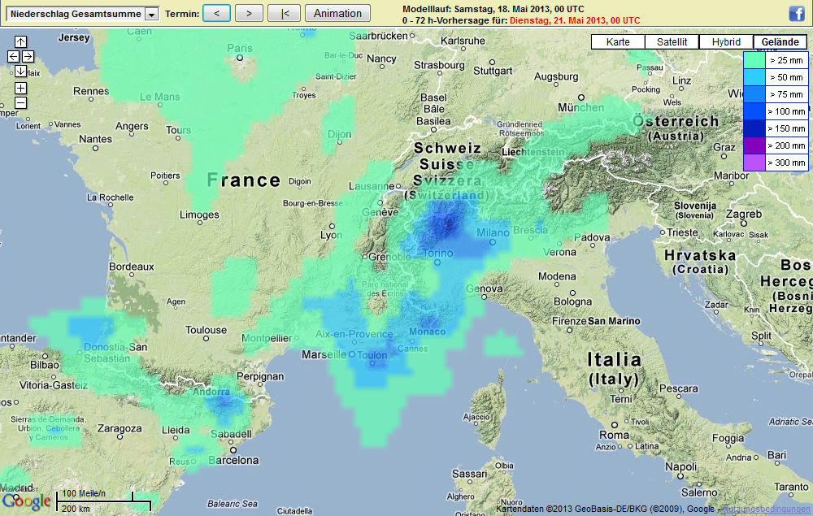Click the > 300 mm legend color

[x=754, y=163]
